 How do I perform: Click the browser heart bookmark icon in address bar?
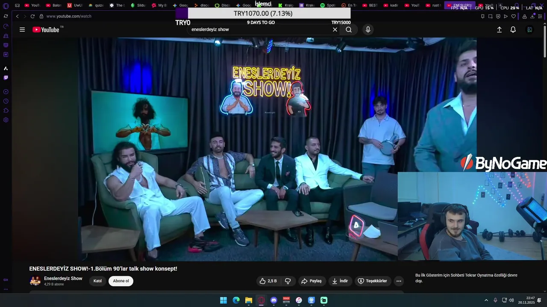click(x=513, y=16)
